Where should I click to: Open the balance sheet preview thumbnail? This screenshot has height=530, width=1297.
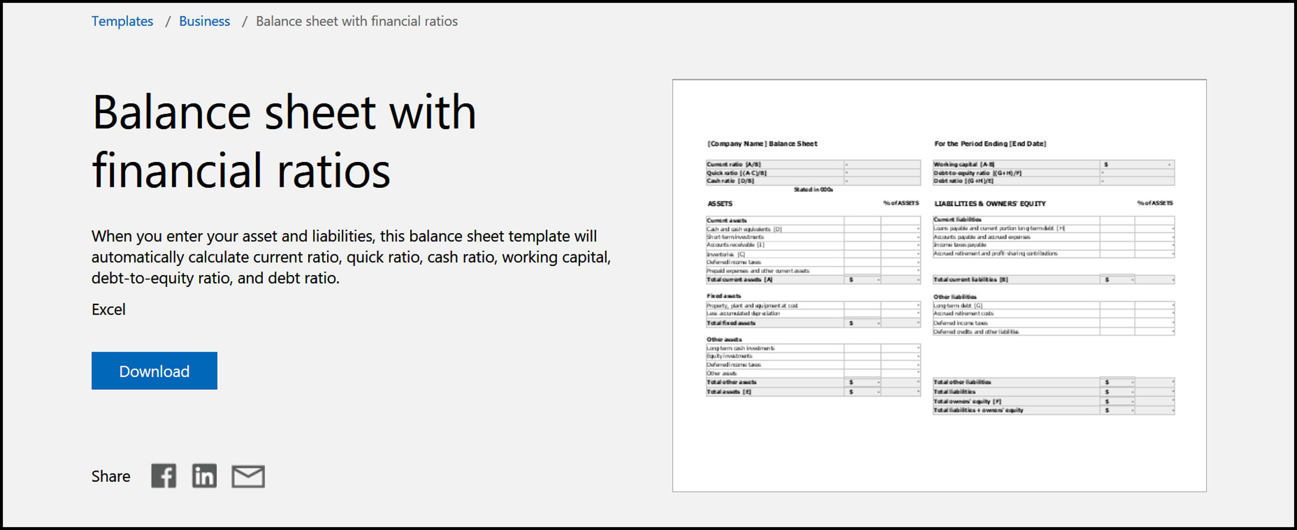[939, 286]
